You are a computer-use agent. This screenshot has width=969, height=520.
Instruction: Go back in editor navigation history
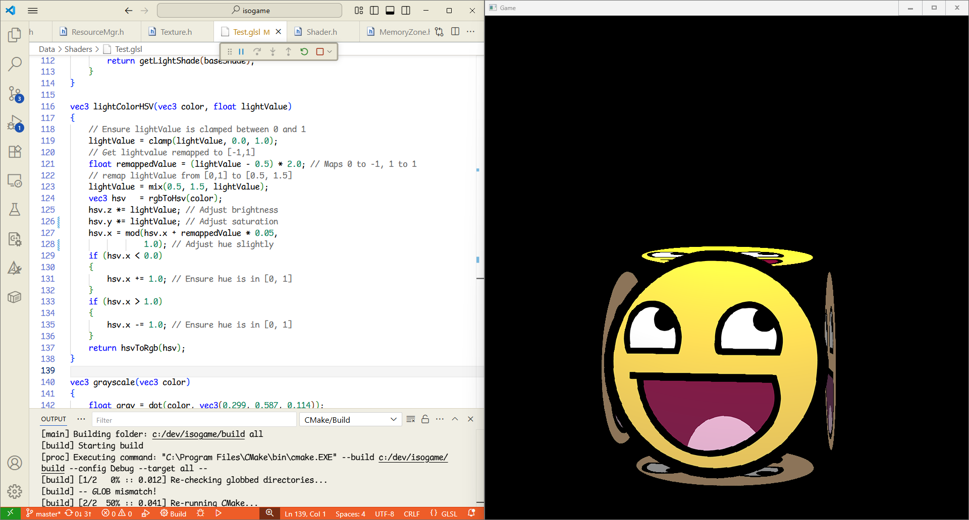point(128,11)
